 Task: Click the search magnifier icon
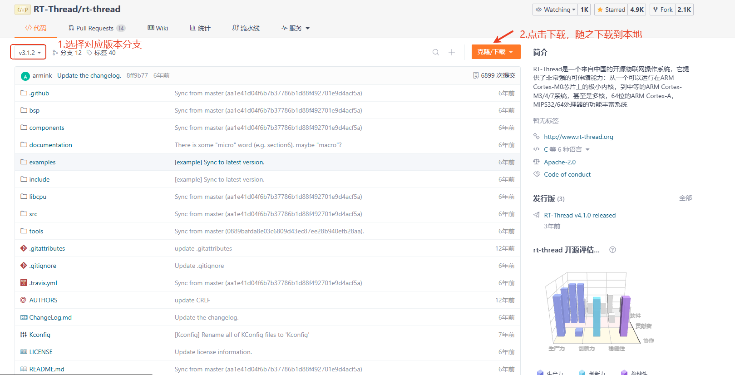click(436, 52)
